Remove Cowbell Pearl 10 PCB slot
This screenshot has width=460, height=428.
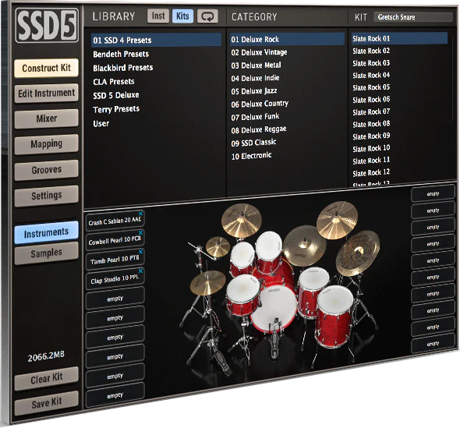tap(141, 232)
